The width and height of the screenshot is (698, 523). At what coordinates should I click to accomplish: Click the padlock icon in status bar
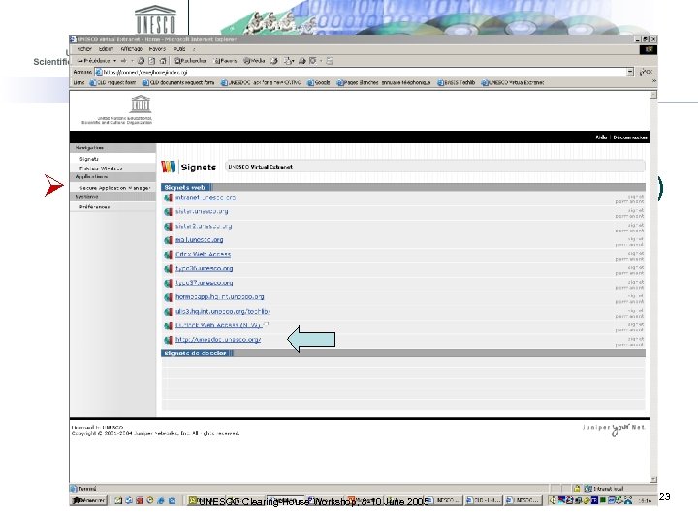point(577,489)
